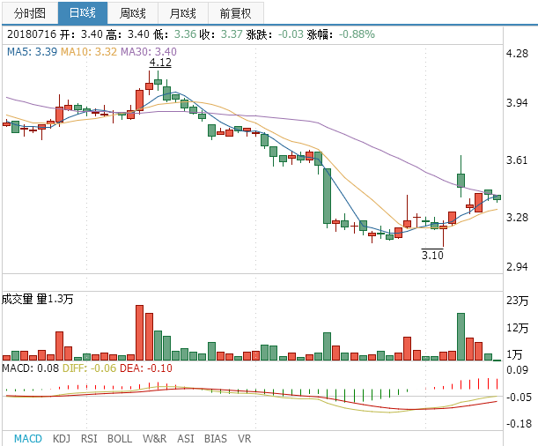Select the 日K线 tab
The image size is (538, 446).
pyautogui.click(x=83, y=13)
